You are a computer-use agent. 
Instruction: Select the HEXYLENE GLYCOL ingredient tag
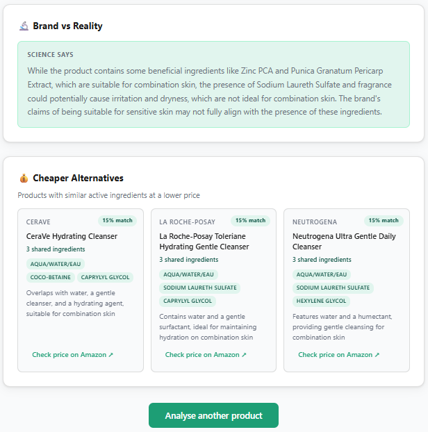point(321,301)
